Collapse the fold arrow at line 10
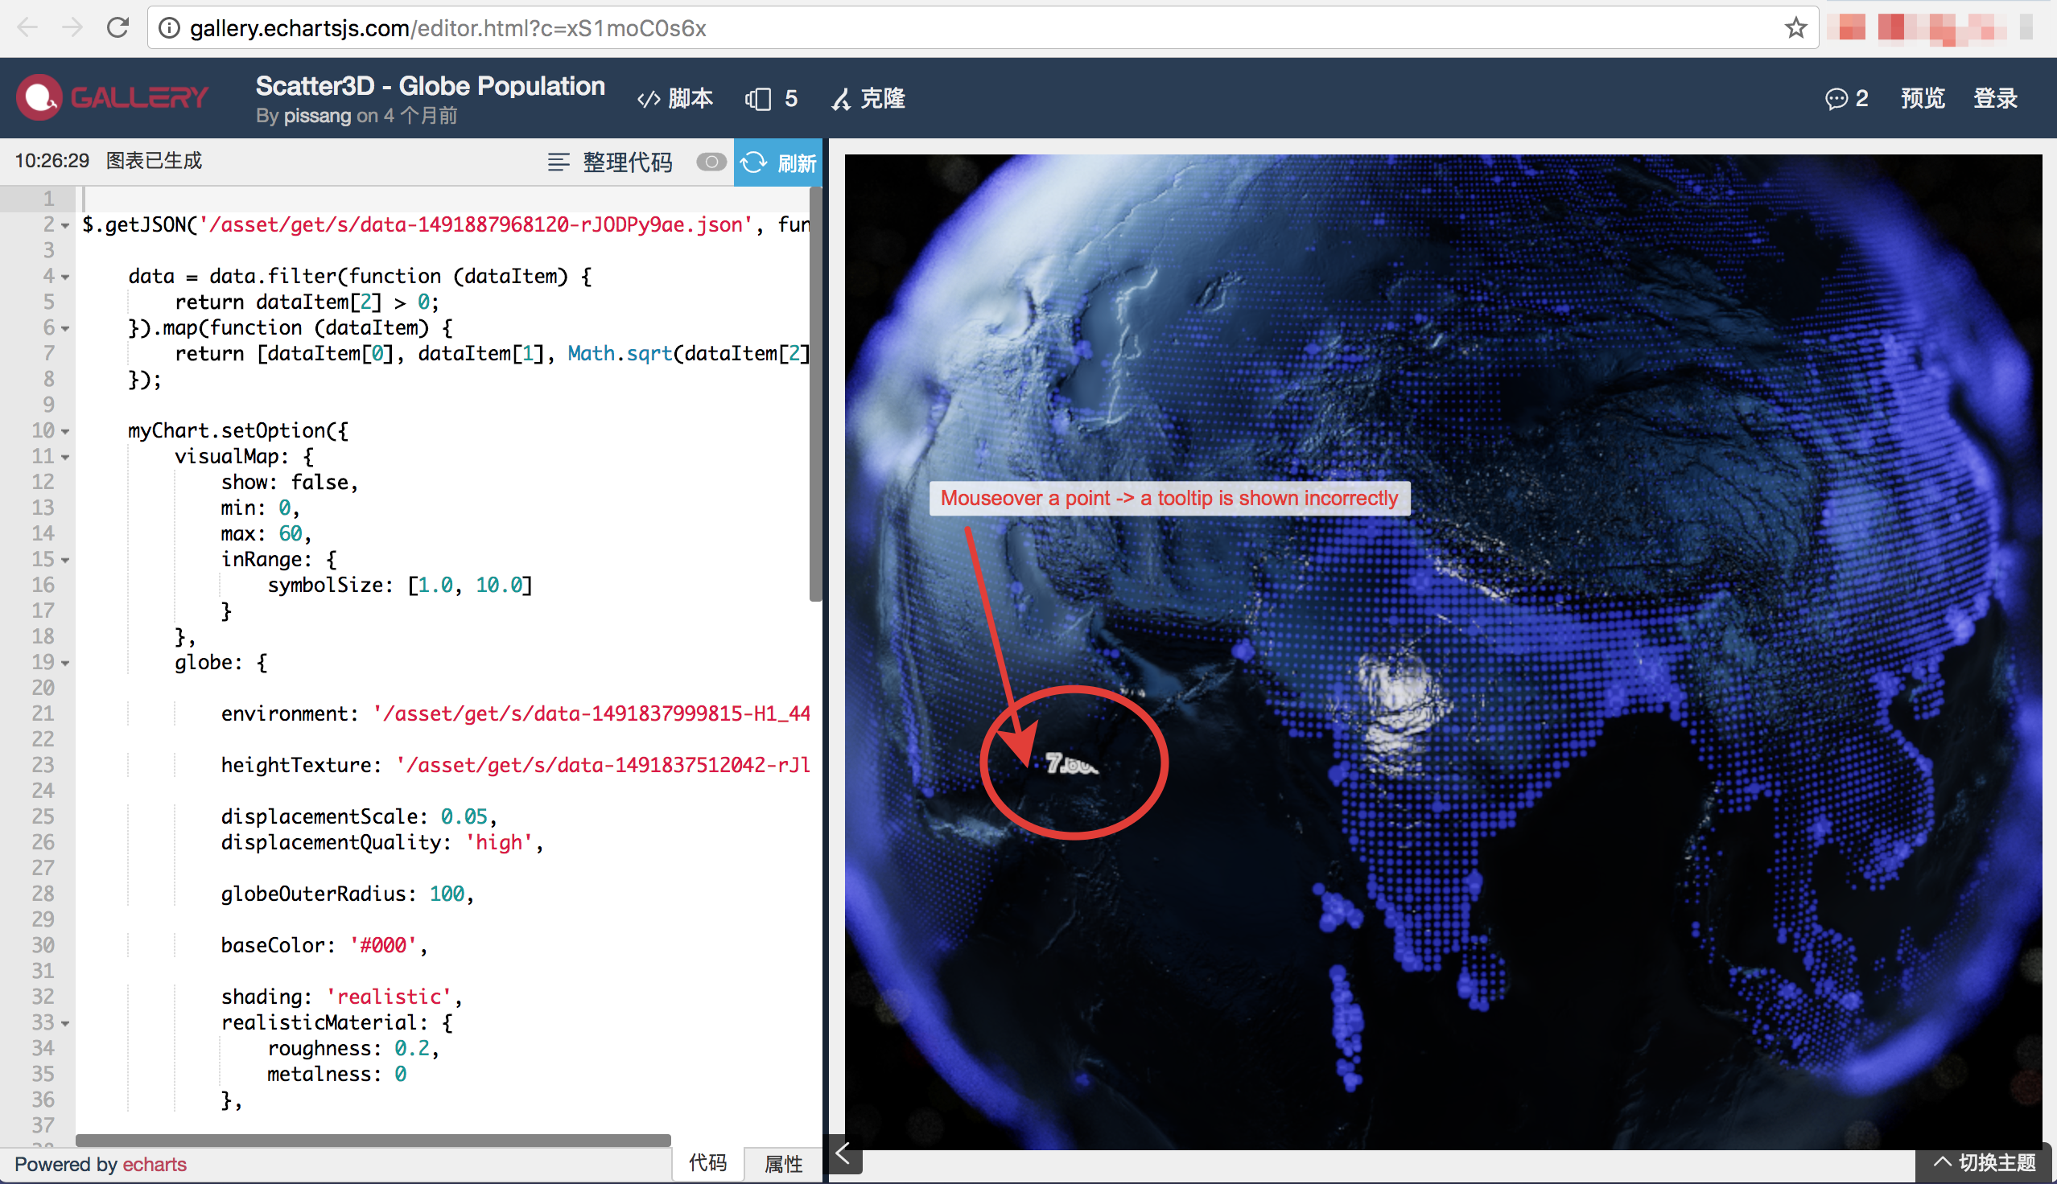Image resolution: width=2057 pixels, height=1184 pixels. tap(64, 431)
